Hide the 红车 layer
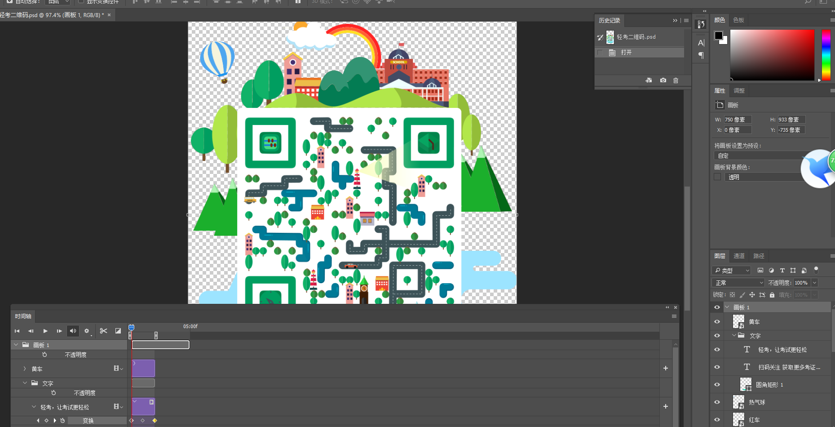This screenshot has width=835, height=427. pos(717,420)
